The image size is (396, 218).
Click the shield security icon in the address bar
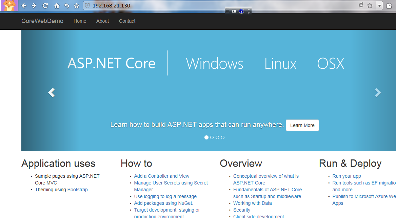click(x=87, y=5)
